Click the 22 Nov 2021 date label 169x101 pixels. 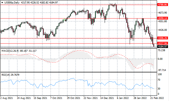(91, 98)
